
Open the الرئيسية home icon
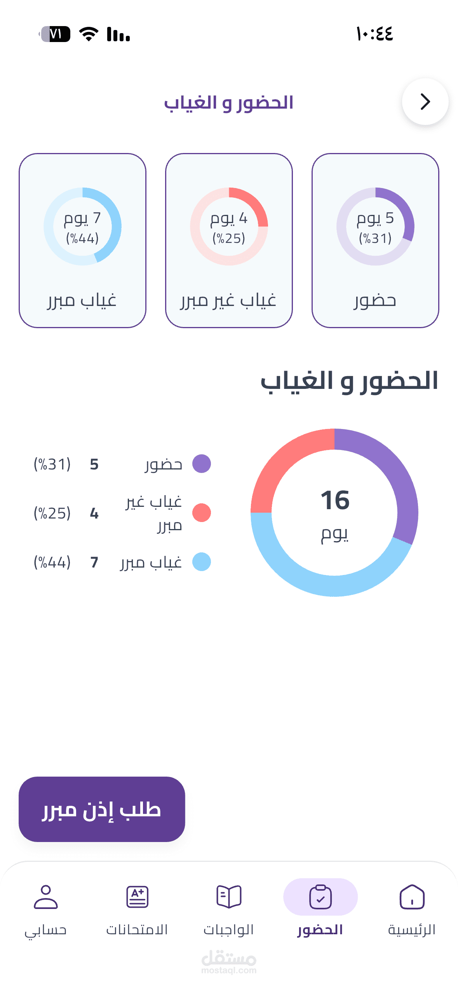click(412, 897)
